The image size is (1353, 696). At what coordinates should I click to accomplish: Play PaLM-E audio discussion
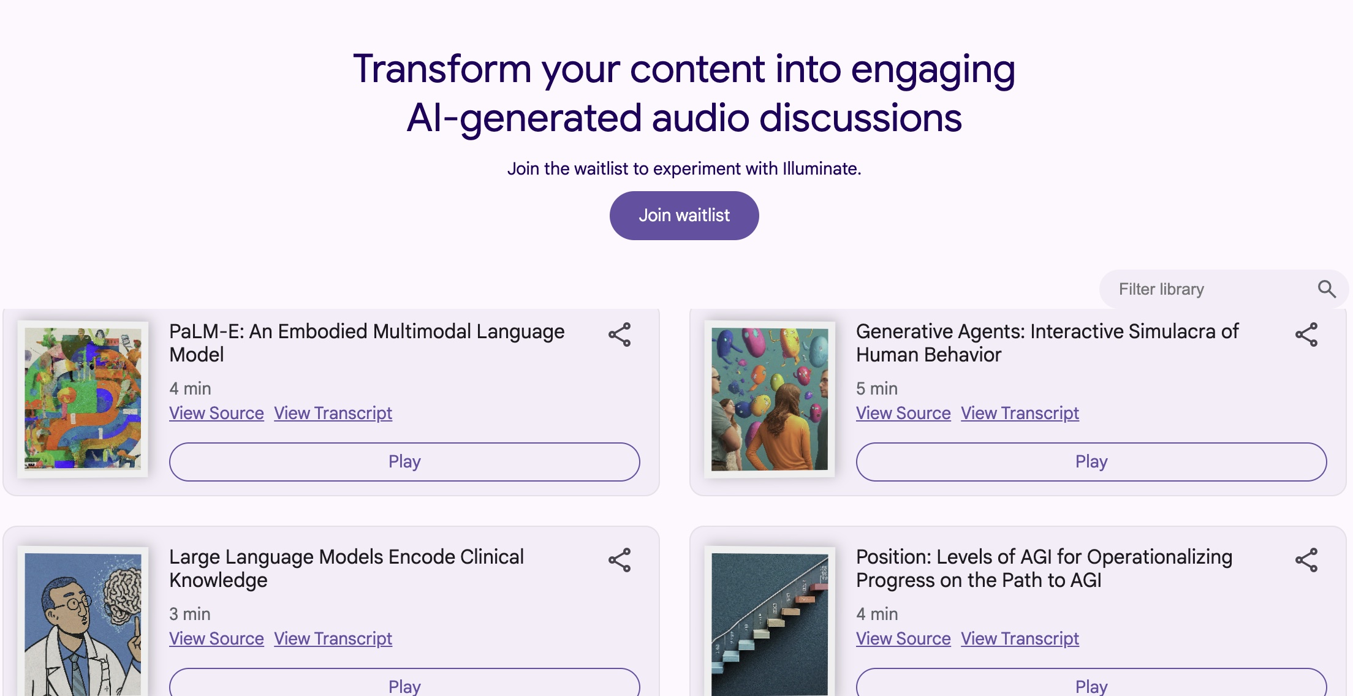404,461
